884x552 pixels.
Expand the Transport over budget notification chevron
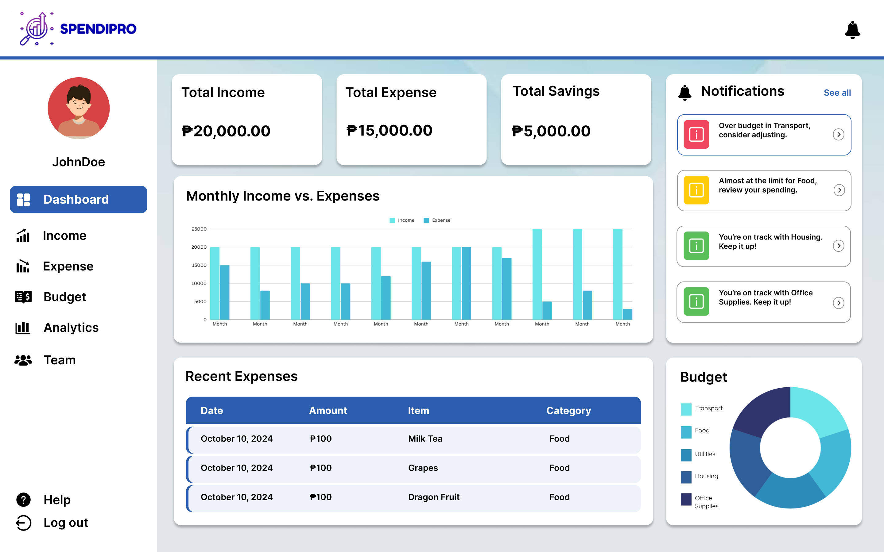(838, 134)
